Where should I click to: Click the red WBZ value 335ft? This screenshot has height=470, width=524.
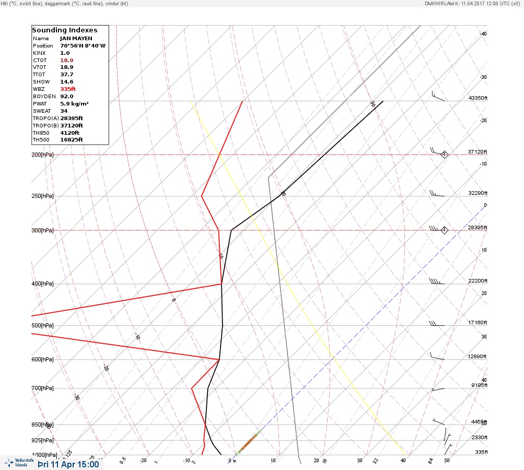click(68, 89)
